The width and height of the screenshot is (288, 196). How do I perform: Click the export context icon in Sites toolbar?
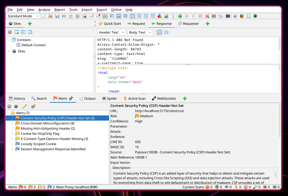pos(30,32)
